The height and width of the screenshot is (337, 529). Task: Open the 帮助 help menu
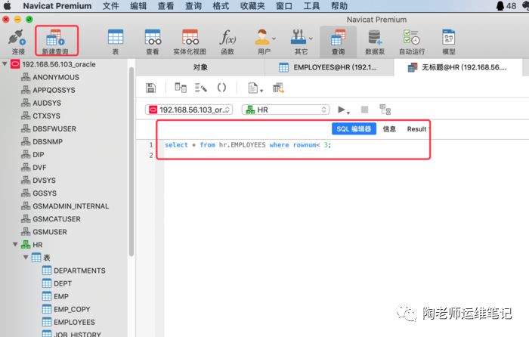pyautogui.click(x=339, y=6)
